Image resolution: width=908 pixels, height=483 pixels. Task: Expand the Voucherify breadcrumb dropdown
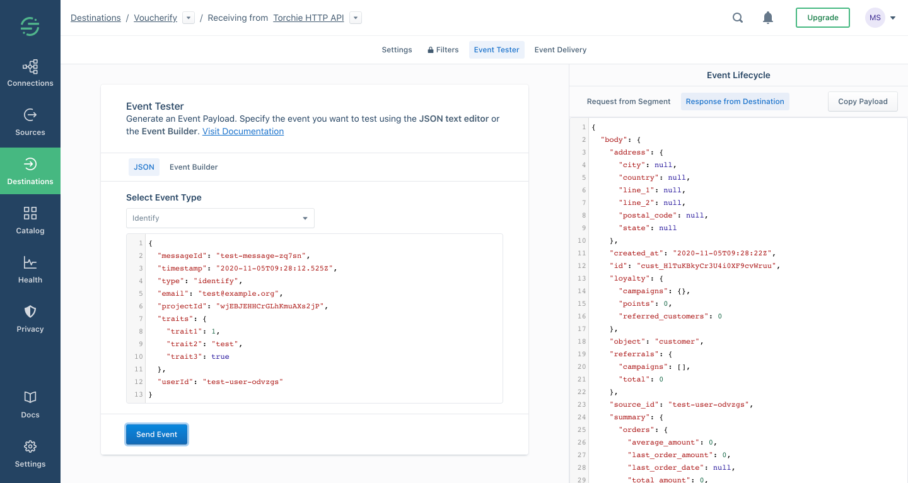(188, 18)
